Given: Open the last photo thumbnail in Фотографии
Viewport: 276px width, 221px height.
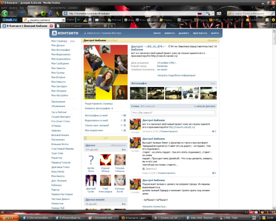Looking at the screenshot, I should click(x=208, y=93).
